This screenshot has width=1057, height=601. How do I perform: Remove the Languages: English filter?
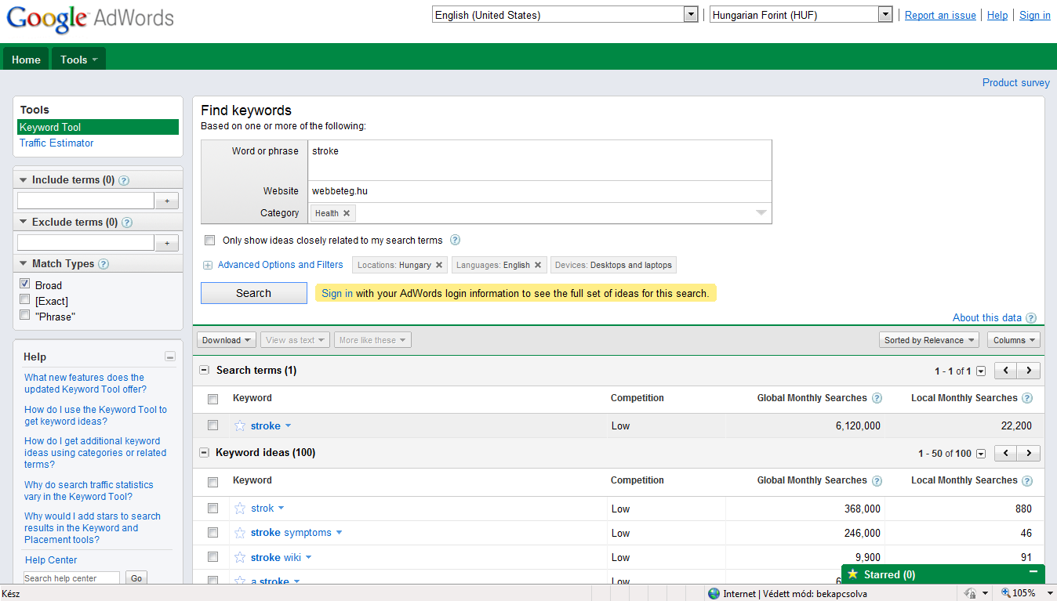pos(538,265)
